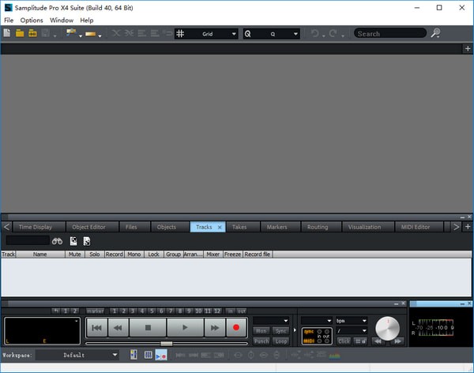Image resolution: width=474 pixels, height=373 pixels.
Task: Click the load audio file folder icon
Action: (x=32, y=33)
